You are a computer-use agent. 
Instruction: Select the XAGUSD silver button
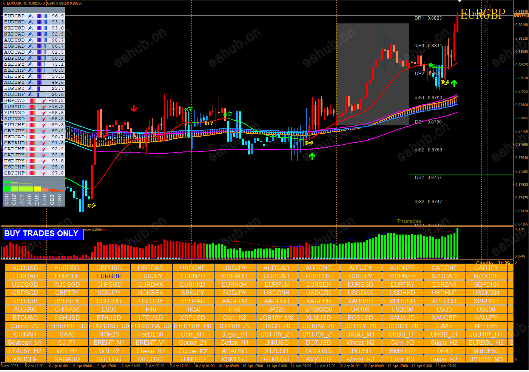pyautogui.click(x=277, y=301)
